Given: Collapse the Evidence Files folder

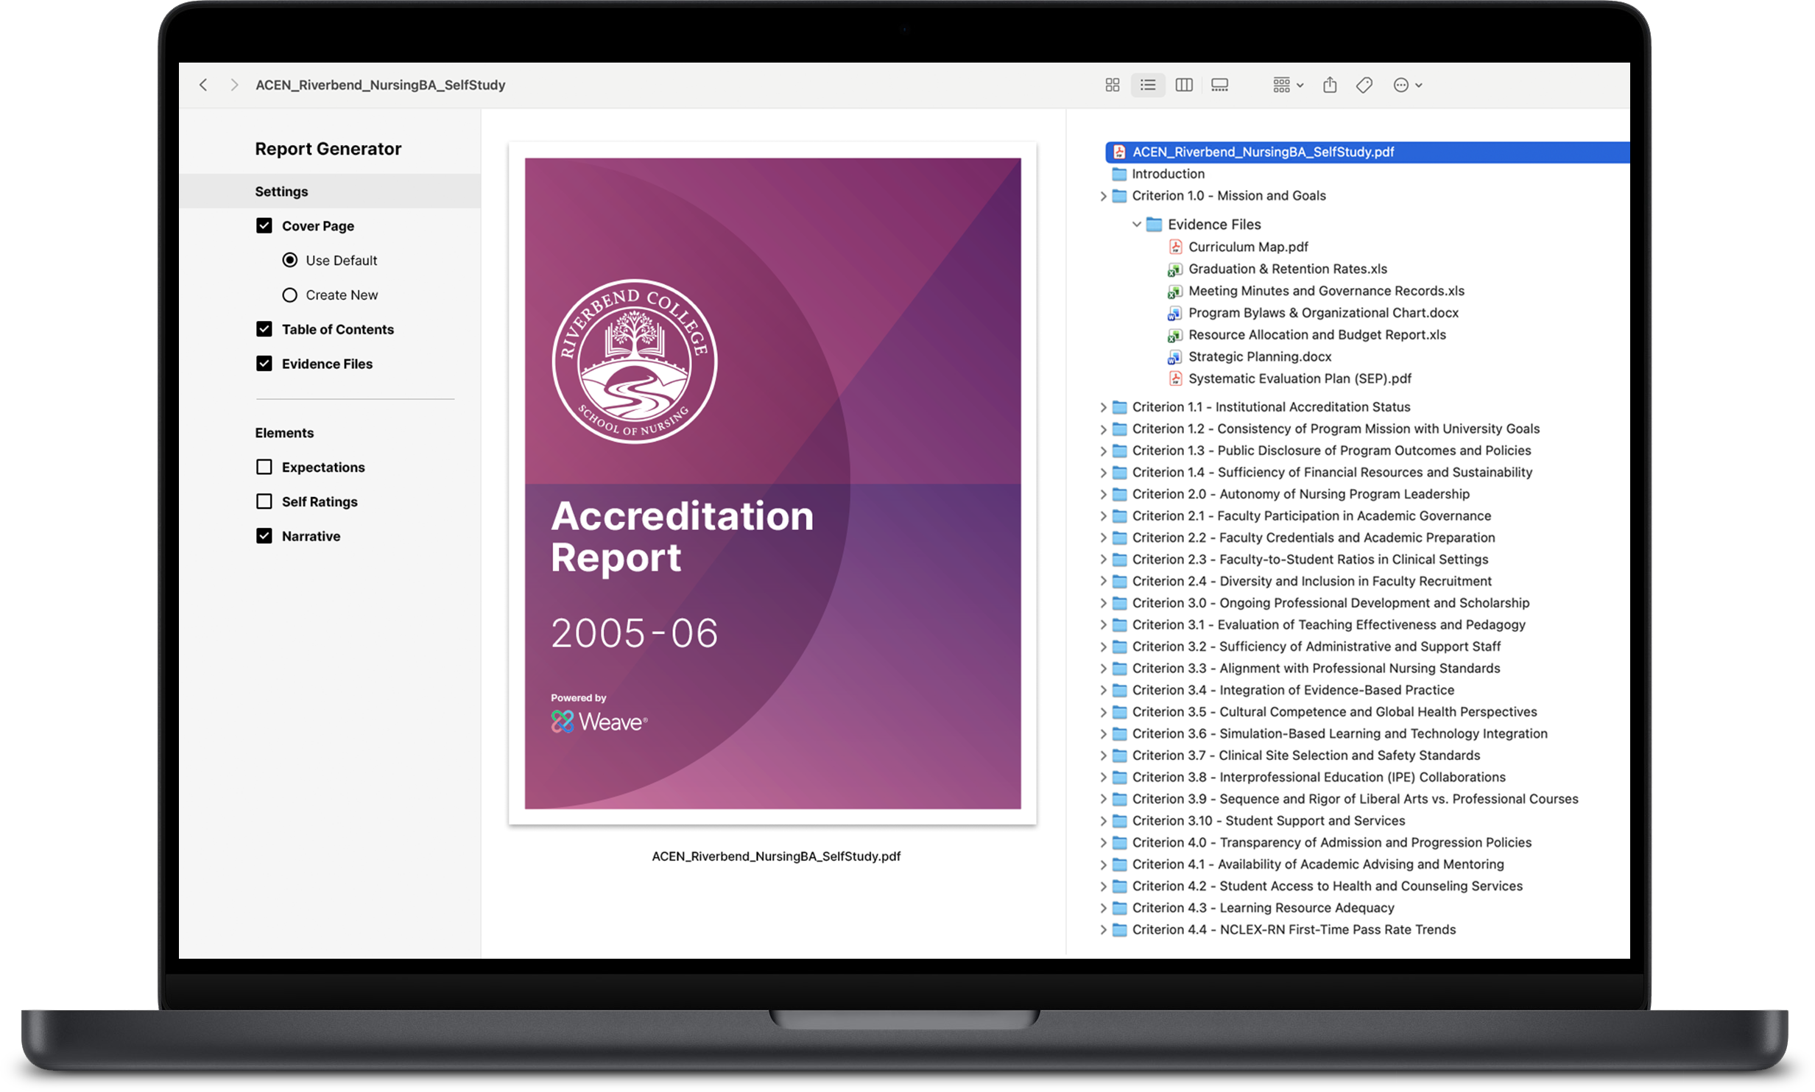Looking at the screenshot, I should (1136, 224).
